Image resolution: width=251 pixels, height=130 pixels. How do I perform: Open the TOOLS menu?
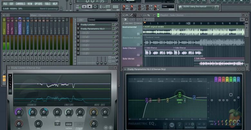point(47,4)
